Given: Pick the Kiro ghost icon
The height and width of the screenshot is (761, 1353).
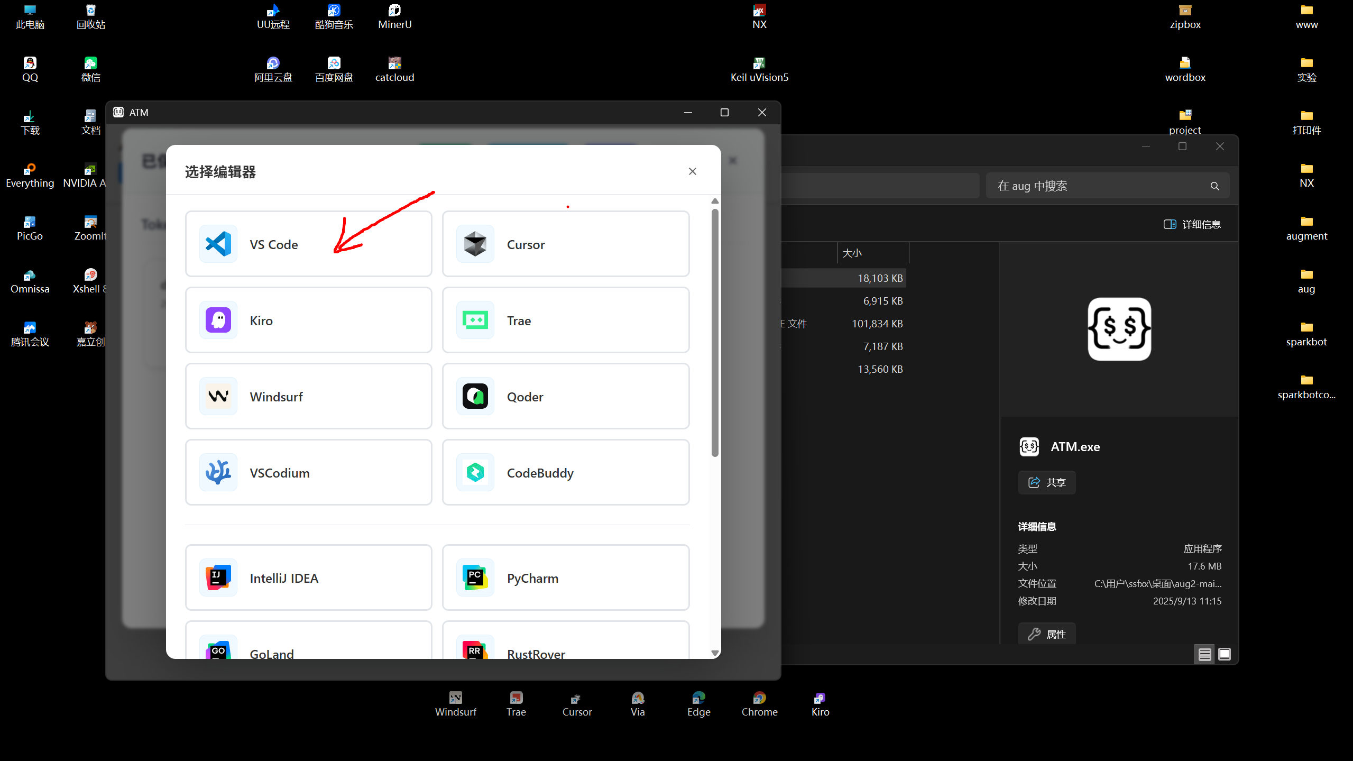Looking at the screenshot, I should (x=218, y=320).
